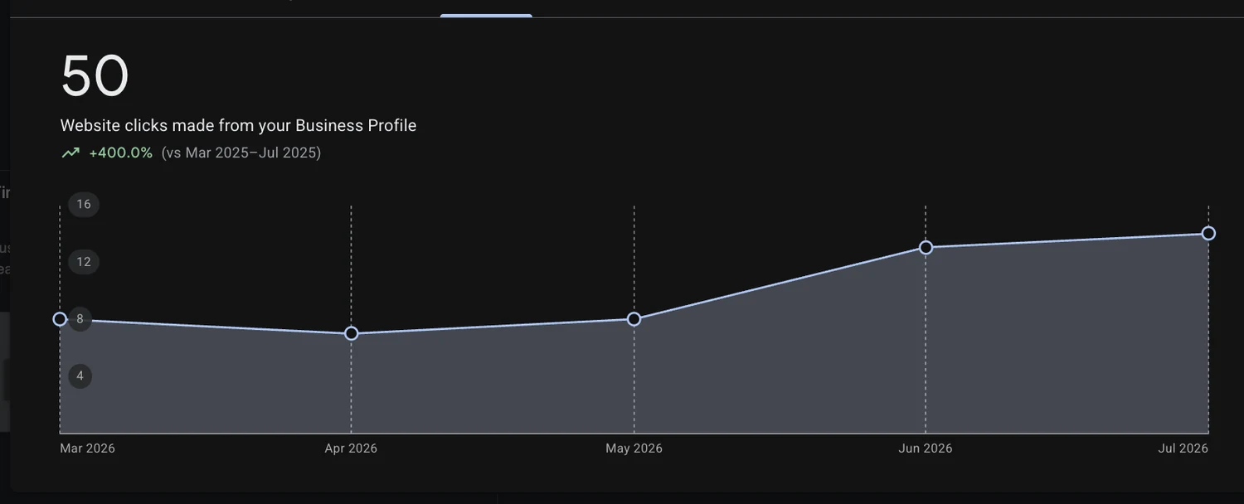Click the +400.0% change value
The image size is (1244, 504).
[x=121, y=153]
